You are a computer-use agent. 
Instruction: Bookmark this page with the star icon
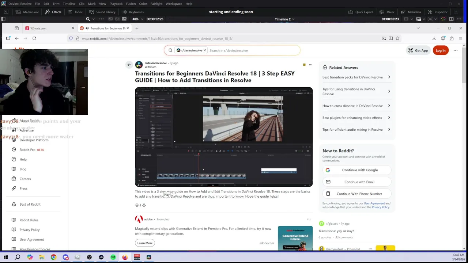coord(397,38)
